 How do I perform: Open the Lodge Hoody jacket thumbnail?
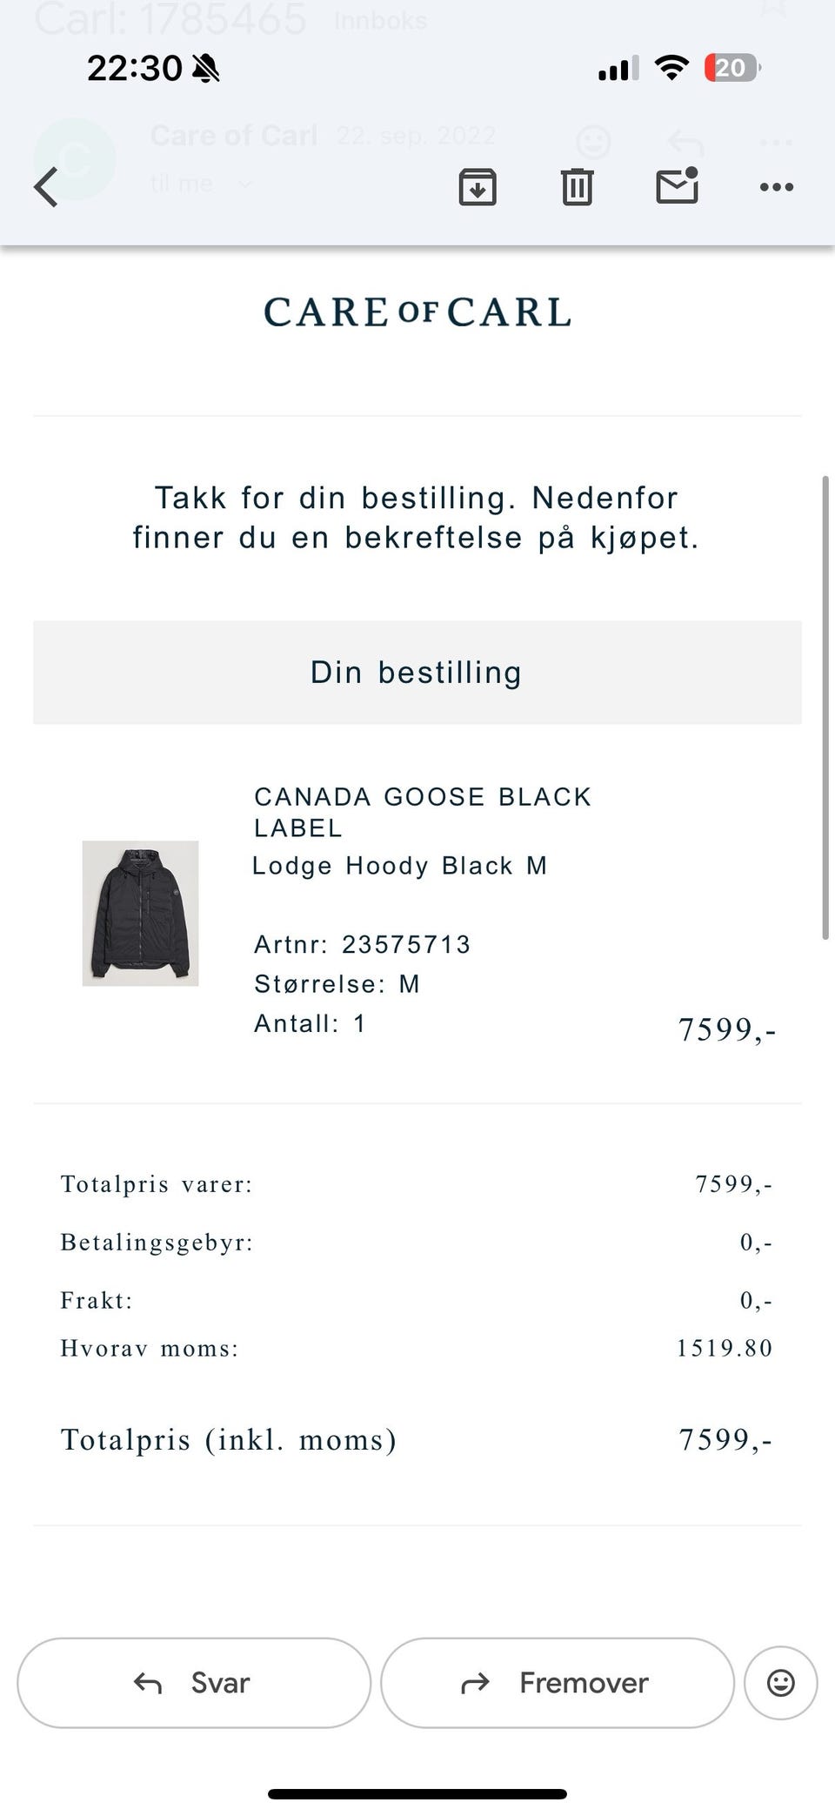[140, 913]
